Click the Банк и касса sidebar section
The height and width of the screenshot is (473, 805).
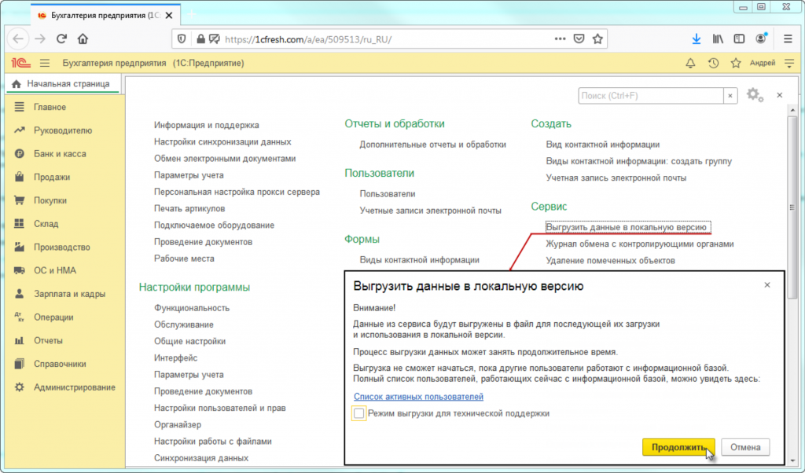[x=59, y=154]
